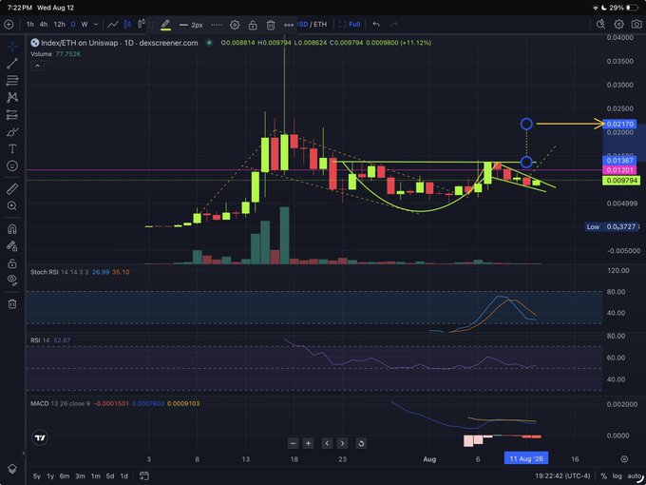
Task: Redo the last chart action
Action: coord(394,25)
